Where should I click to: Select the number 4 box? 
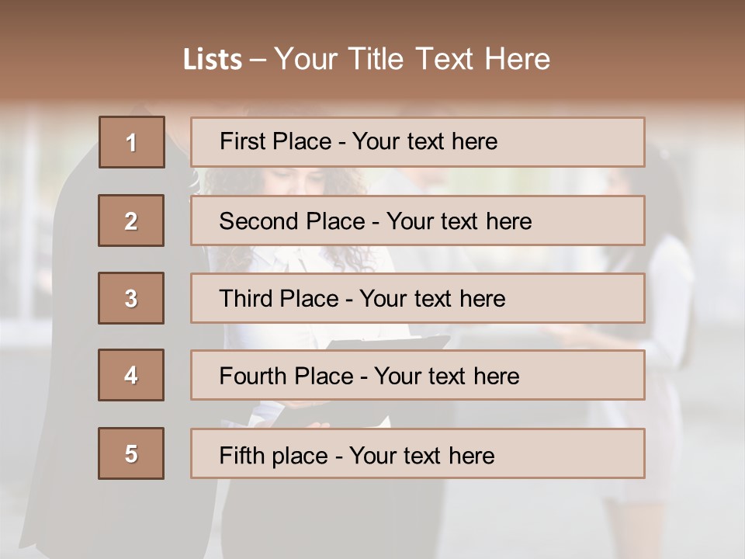click(x=131, y=375)
